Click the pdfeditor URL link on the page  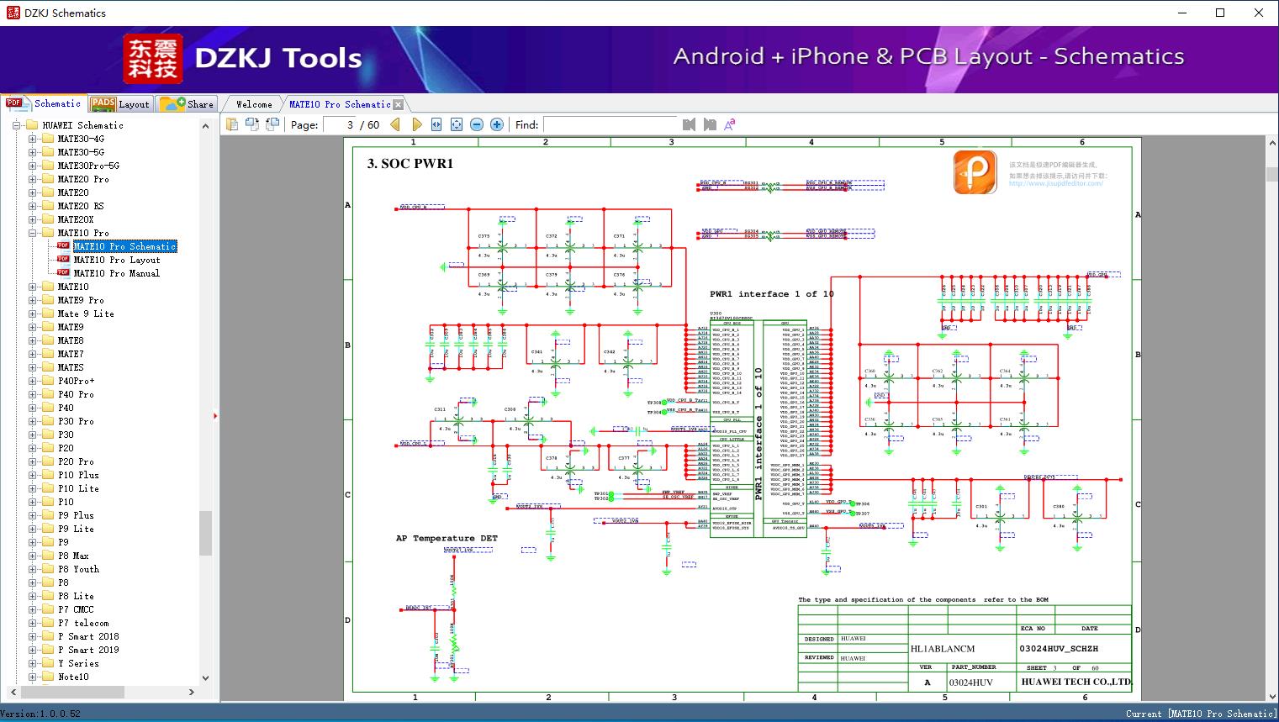(1056, 183)
